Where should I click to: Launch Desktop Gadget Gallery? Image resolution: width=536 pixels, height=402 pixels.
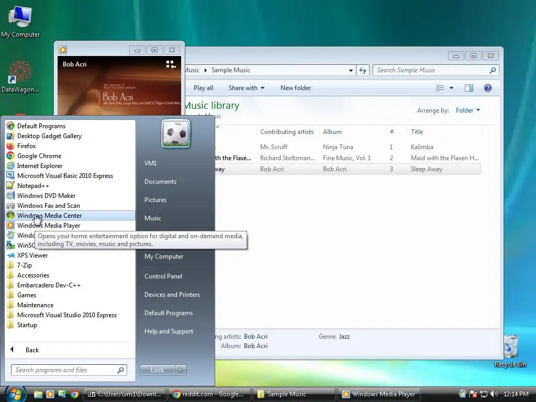click(70, 136)
